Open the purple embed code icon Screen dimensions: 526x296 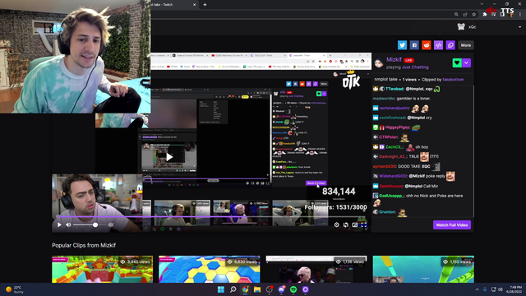[438, 45]
